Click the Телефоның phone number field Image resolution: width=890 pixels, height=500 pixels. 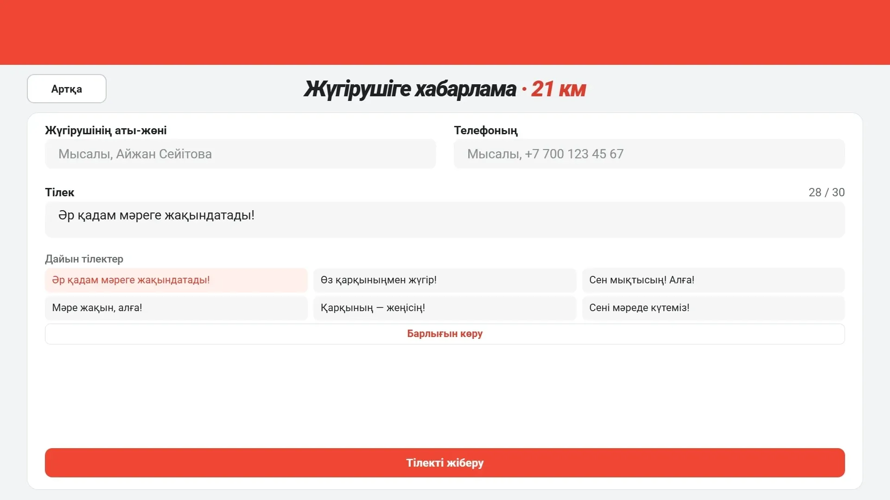click(649, 154)
